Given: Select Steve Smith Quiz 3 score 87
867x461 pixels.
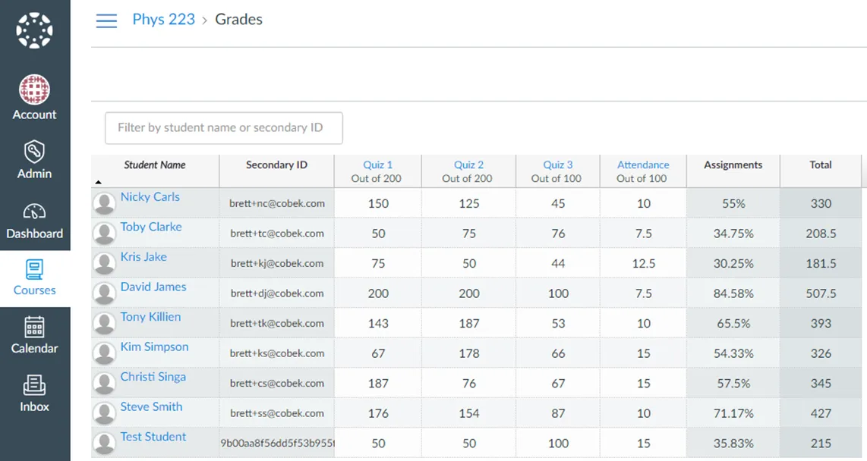Looking at the screenshot, I should (558, 412).
